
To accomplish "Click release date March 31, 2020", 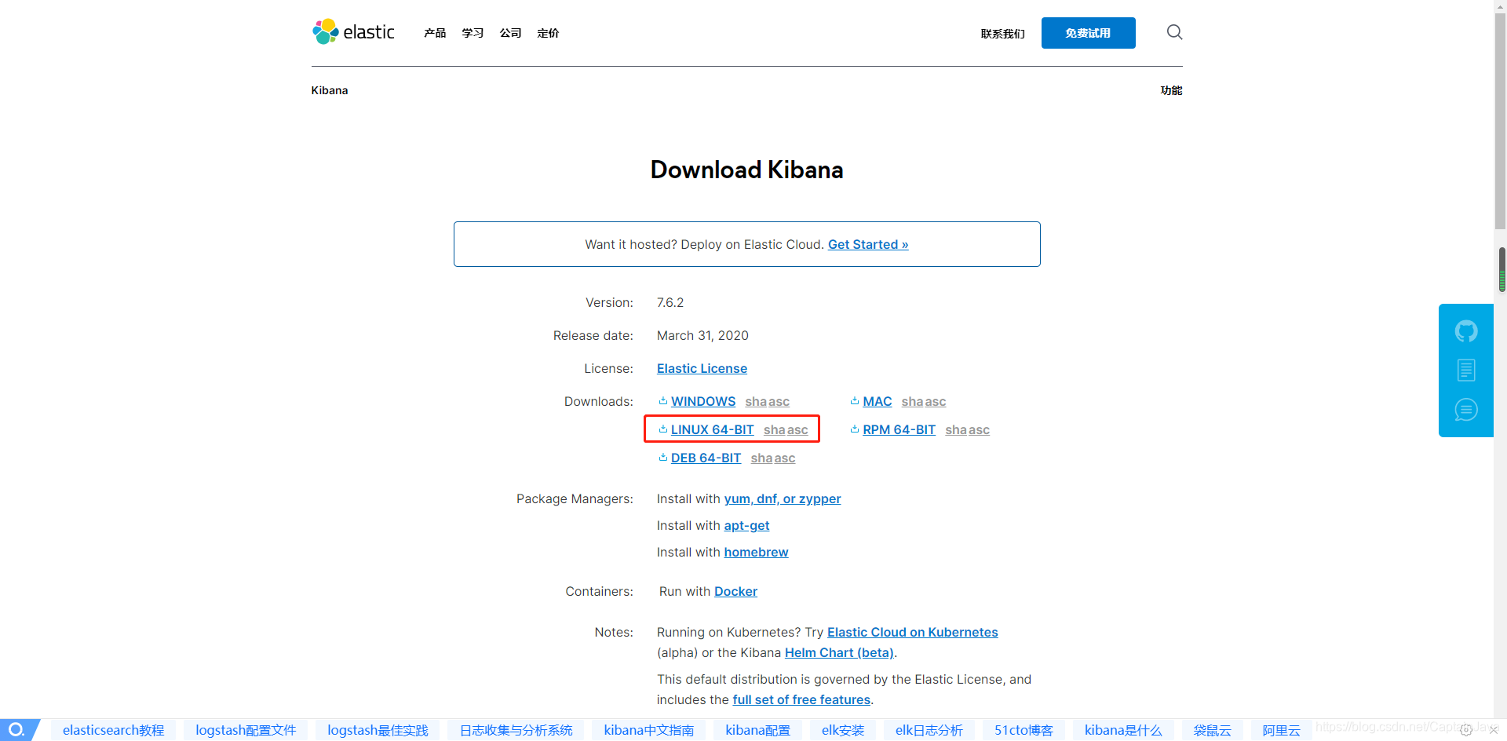I will (702, 335).
